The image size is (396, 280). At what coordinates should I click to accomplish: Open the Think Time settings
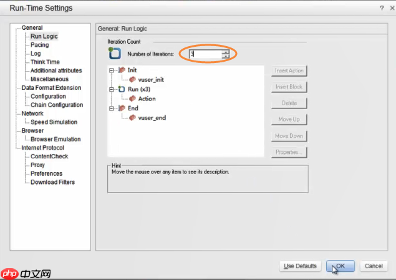click(45, 62)
